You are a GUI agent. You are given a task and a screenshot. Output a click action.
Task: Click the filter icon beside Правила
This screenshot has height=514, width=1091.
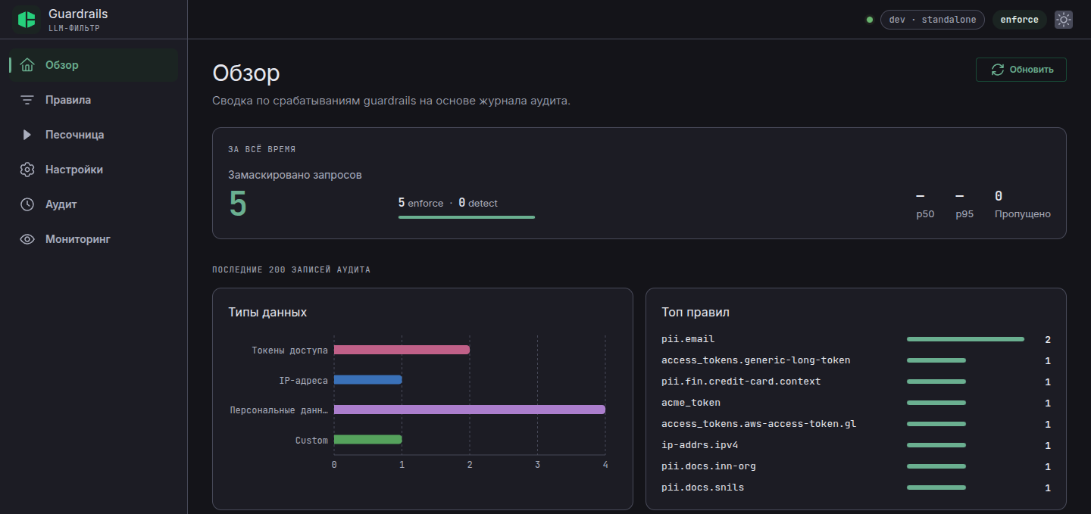pyautogui.click(x=27, y=100)
